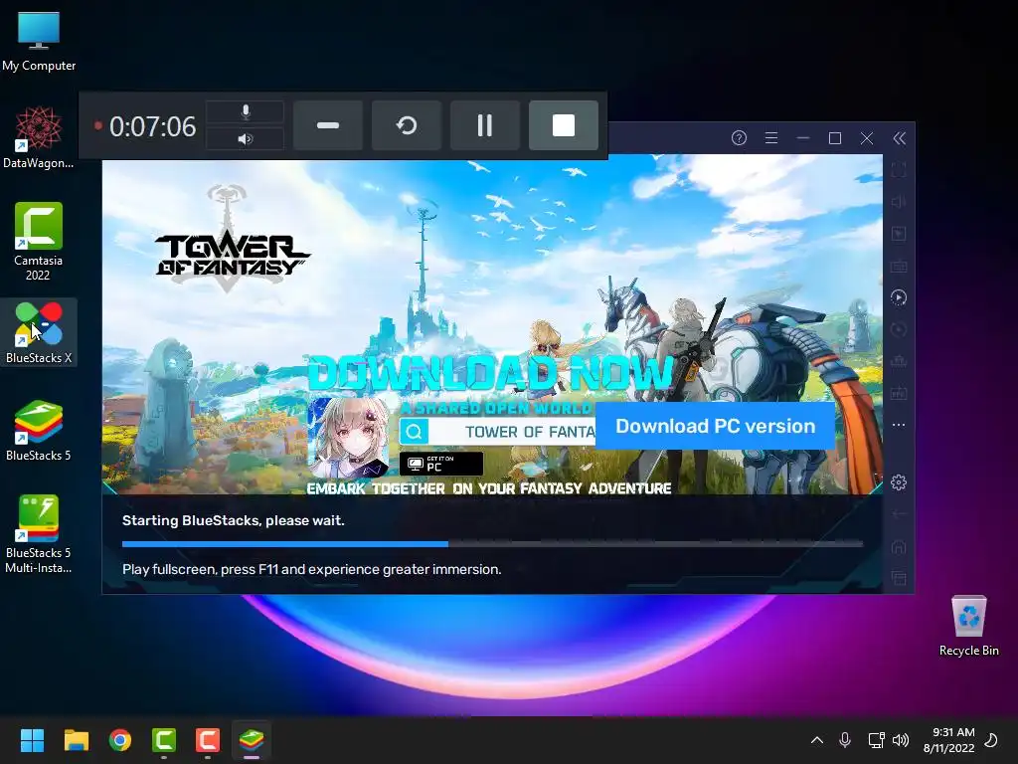Open File Explorer from the taskbar
This screenshot has height=764, width=1018.
tap(76, 740)
